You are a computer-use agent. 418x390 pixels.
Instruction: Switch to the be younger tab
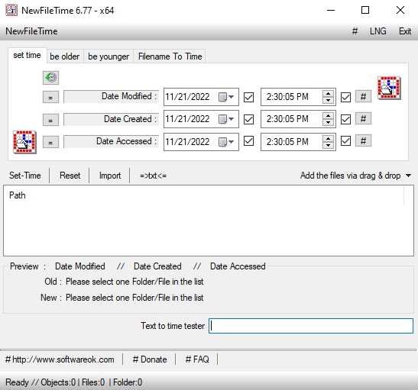109,56
